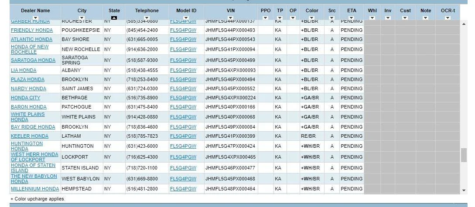Image resolution: width=475 pixels, height=207 pixels.
Task: Open the City column filter dropdown
Action: pos(82,18)
